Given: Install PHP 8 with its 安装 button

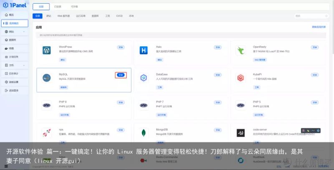Looking at the screenshot, I should (x=121, y=102).
